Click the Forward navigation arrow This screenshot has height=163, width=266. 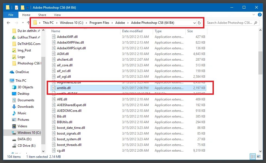(x=17, y=23)
